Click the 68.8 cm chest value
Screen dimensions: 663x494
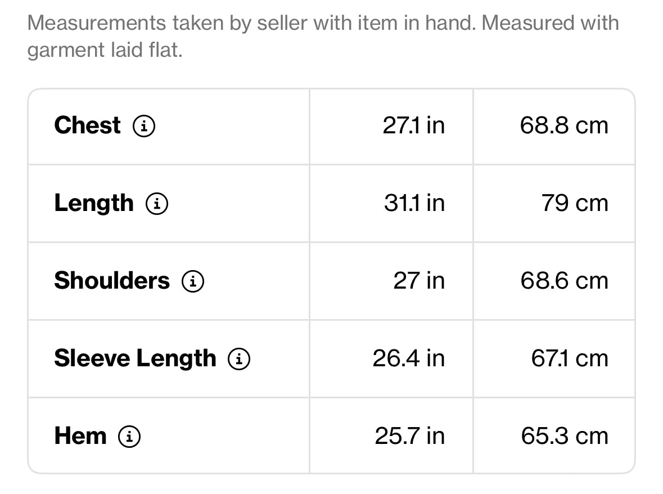564,125
